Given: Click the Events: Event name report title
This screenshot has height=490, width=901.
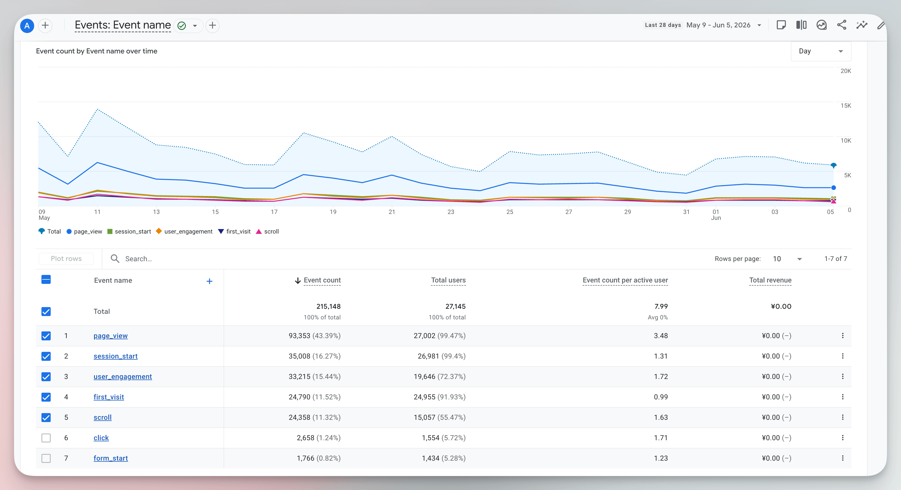Looking at the screenshot, I should pos(123,25).
